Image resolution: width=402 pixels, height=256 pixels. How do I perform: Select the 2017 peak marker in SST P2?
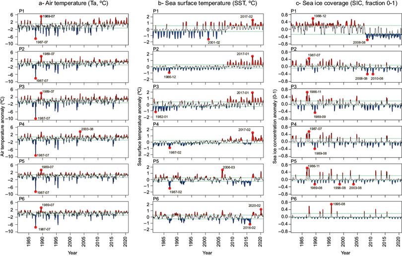pos(253,56)
